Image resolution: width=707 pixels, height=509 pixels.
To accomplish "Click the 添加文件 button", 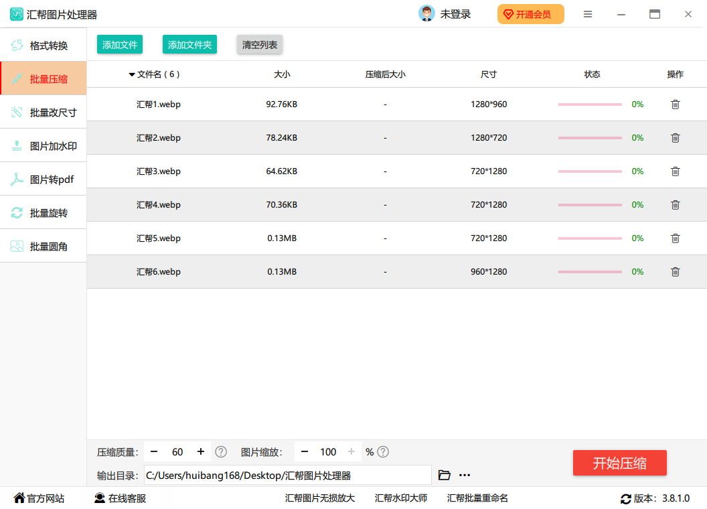I will 120,45.
